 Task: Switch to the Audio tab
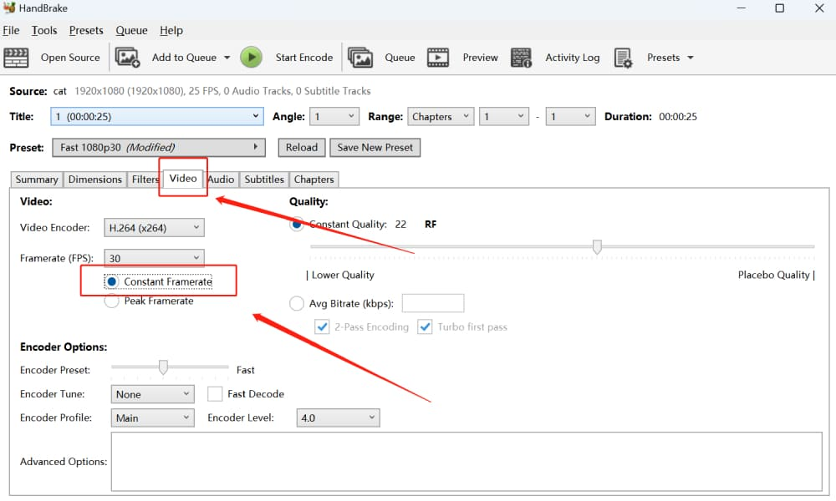(x=221, y=180)
